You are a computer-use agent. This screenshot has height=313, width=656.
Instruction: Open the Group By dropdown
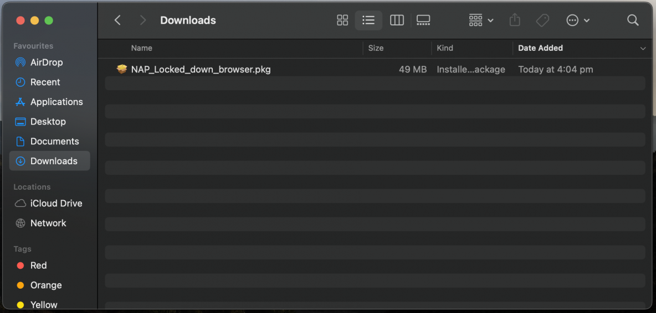coord(480,20)
